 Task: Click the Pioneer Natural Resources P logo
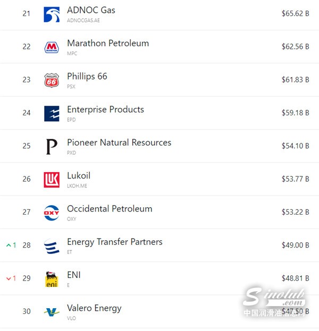52,147
